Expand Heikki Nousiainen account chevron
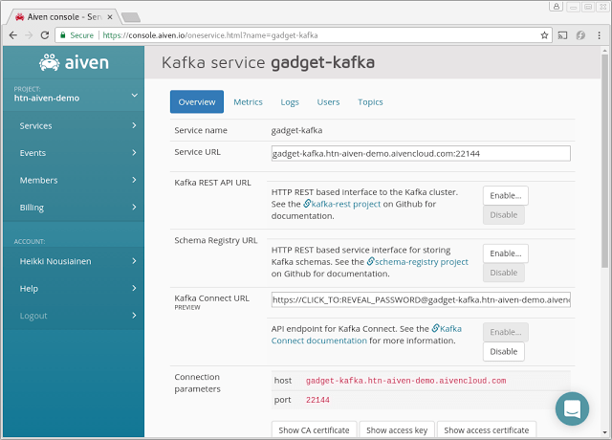The width and height of the screenshot is (612, 440). point(134,261)
